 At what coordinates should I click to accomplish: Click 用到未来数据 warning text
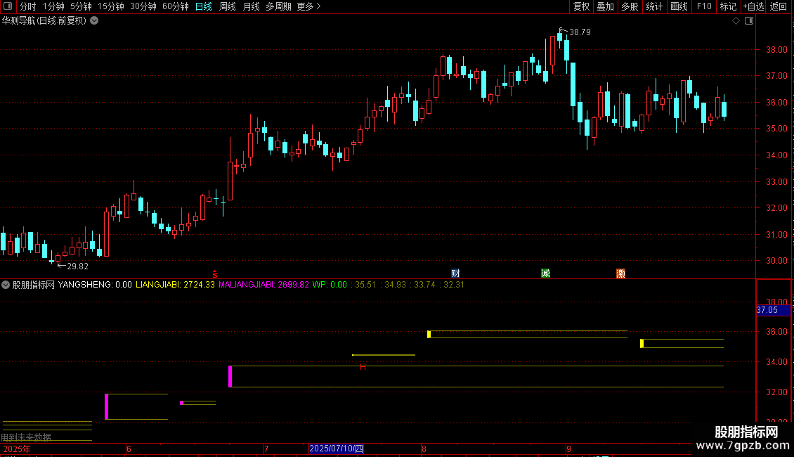tap(26, 437)
